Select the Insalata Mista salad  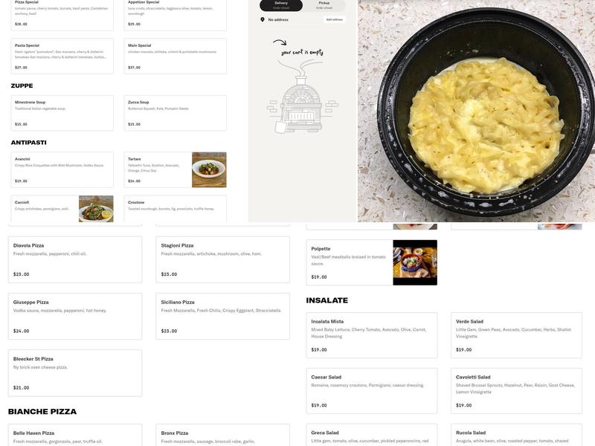tap(371, 335)
